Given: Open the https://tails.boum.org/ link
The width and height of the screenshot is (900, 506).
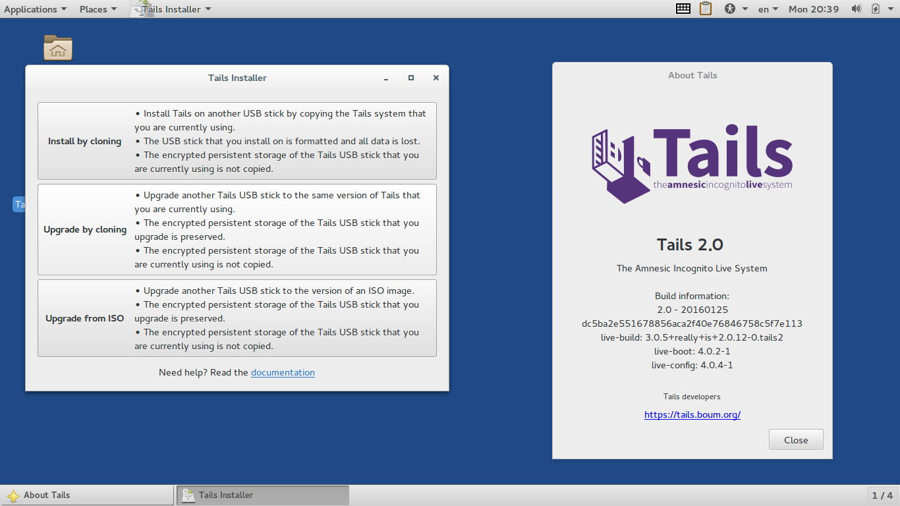Looking at the screenshot, I should point(692,414).
